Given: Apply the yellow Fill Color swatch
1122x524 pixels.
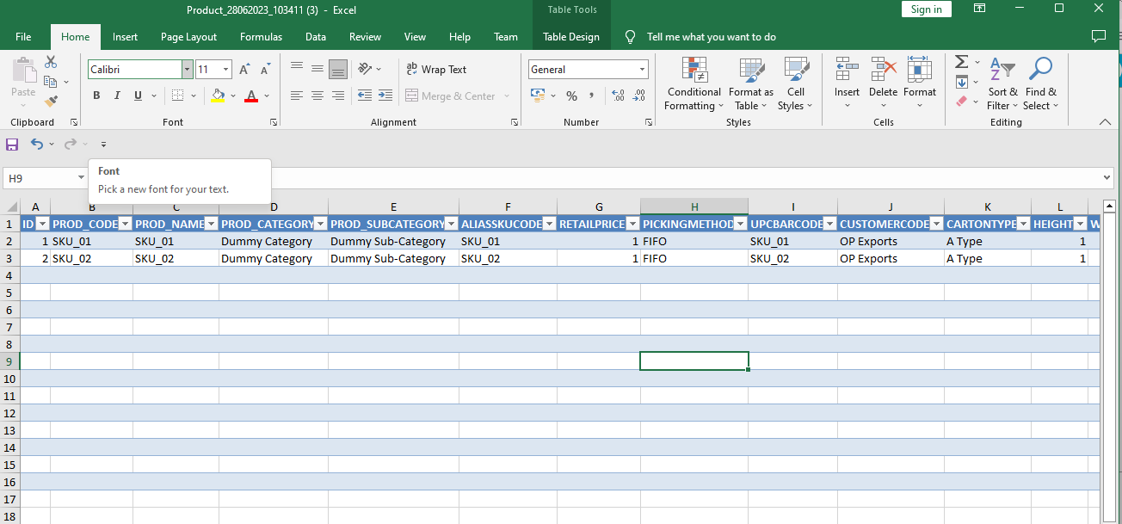Looking at the screenshot, I should coord(218,96).
